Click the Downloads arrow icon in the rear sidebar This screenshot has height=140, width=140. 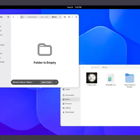(63, 112)
